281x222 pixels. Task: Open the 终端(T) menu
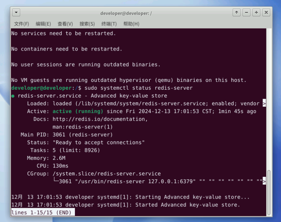pyautogui.click(x=109, y=24)
